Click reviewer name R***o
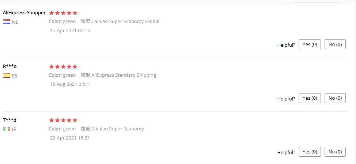 (10, 66)
